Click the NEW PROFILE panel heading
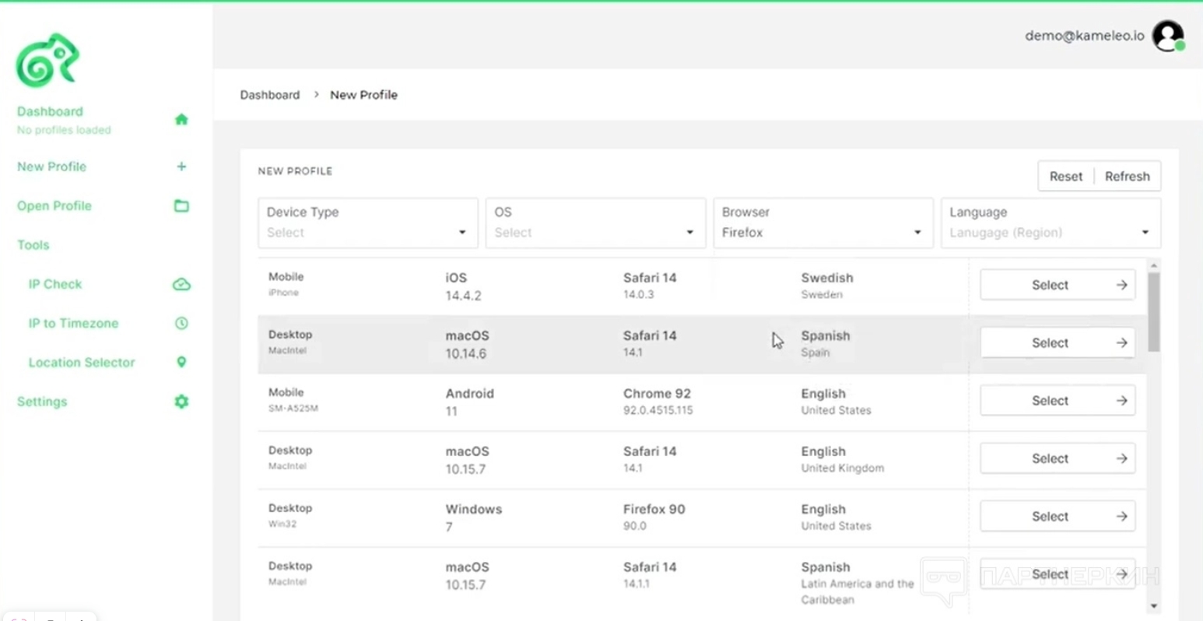 (x=295, y=171)
